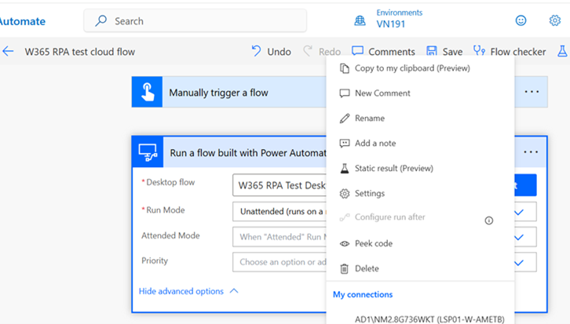Select Peek code menu entry
This screenshot has height=324, width=570.
click(373, 244)
